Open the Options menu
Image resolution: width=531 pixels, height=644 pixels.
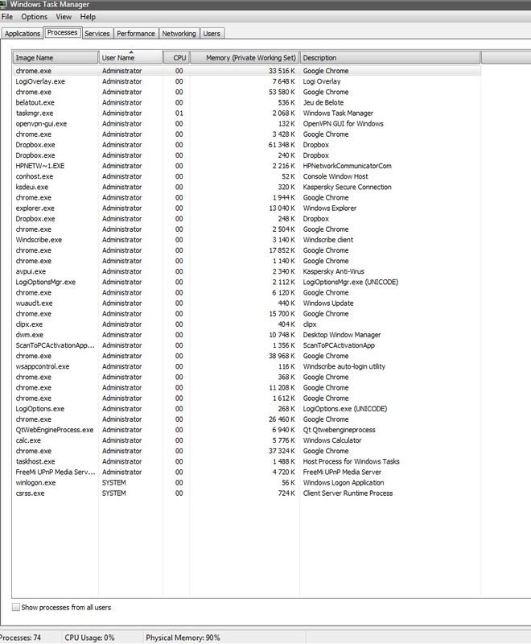point(34,17)
